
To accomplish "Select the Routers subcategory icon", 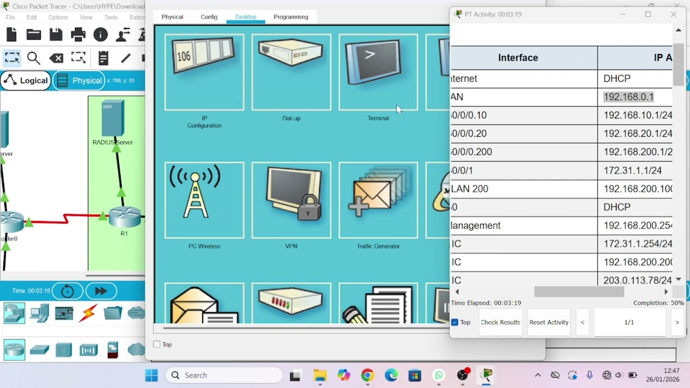I will 14,350.
